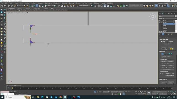This screenshot has height=99, width=177.
Task: Activate the Select and Rotate tool
Action: point(40,6)
